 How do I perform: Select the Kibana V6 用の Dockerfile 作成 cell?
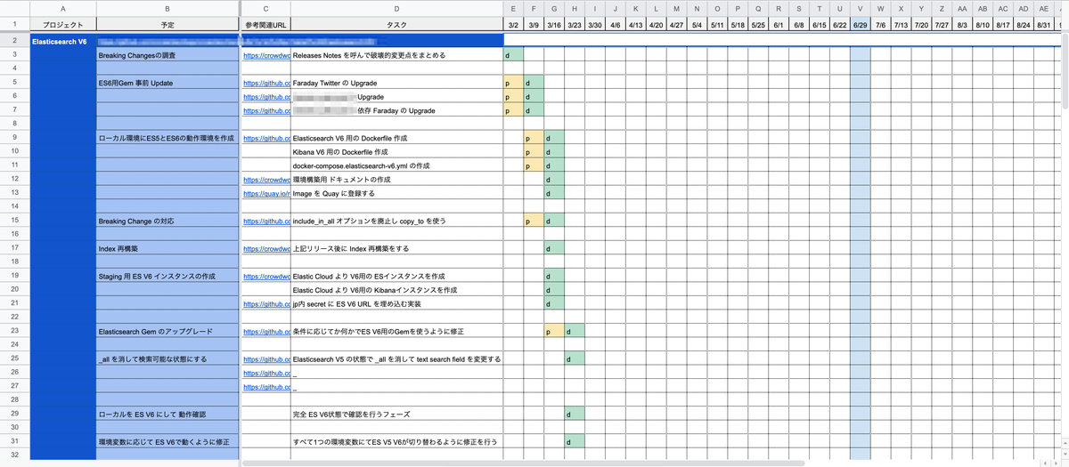pyautogui.click(x=396, y=152)
